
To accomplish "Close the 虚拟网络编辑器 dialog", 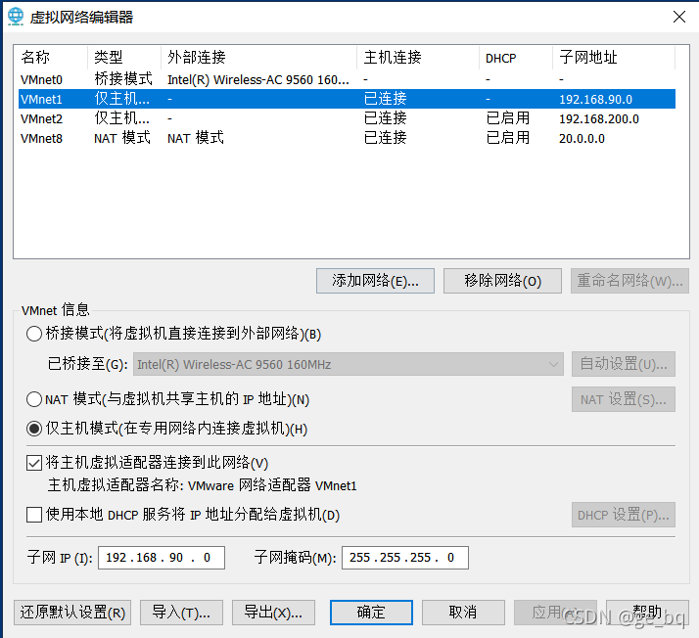I will (679, 17).
